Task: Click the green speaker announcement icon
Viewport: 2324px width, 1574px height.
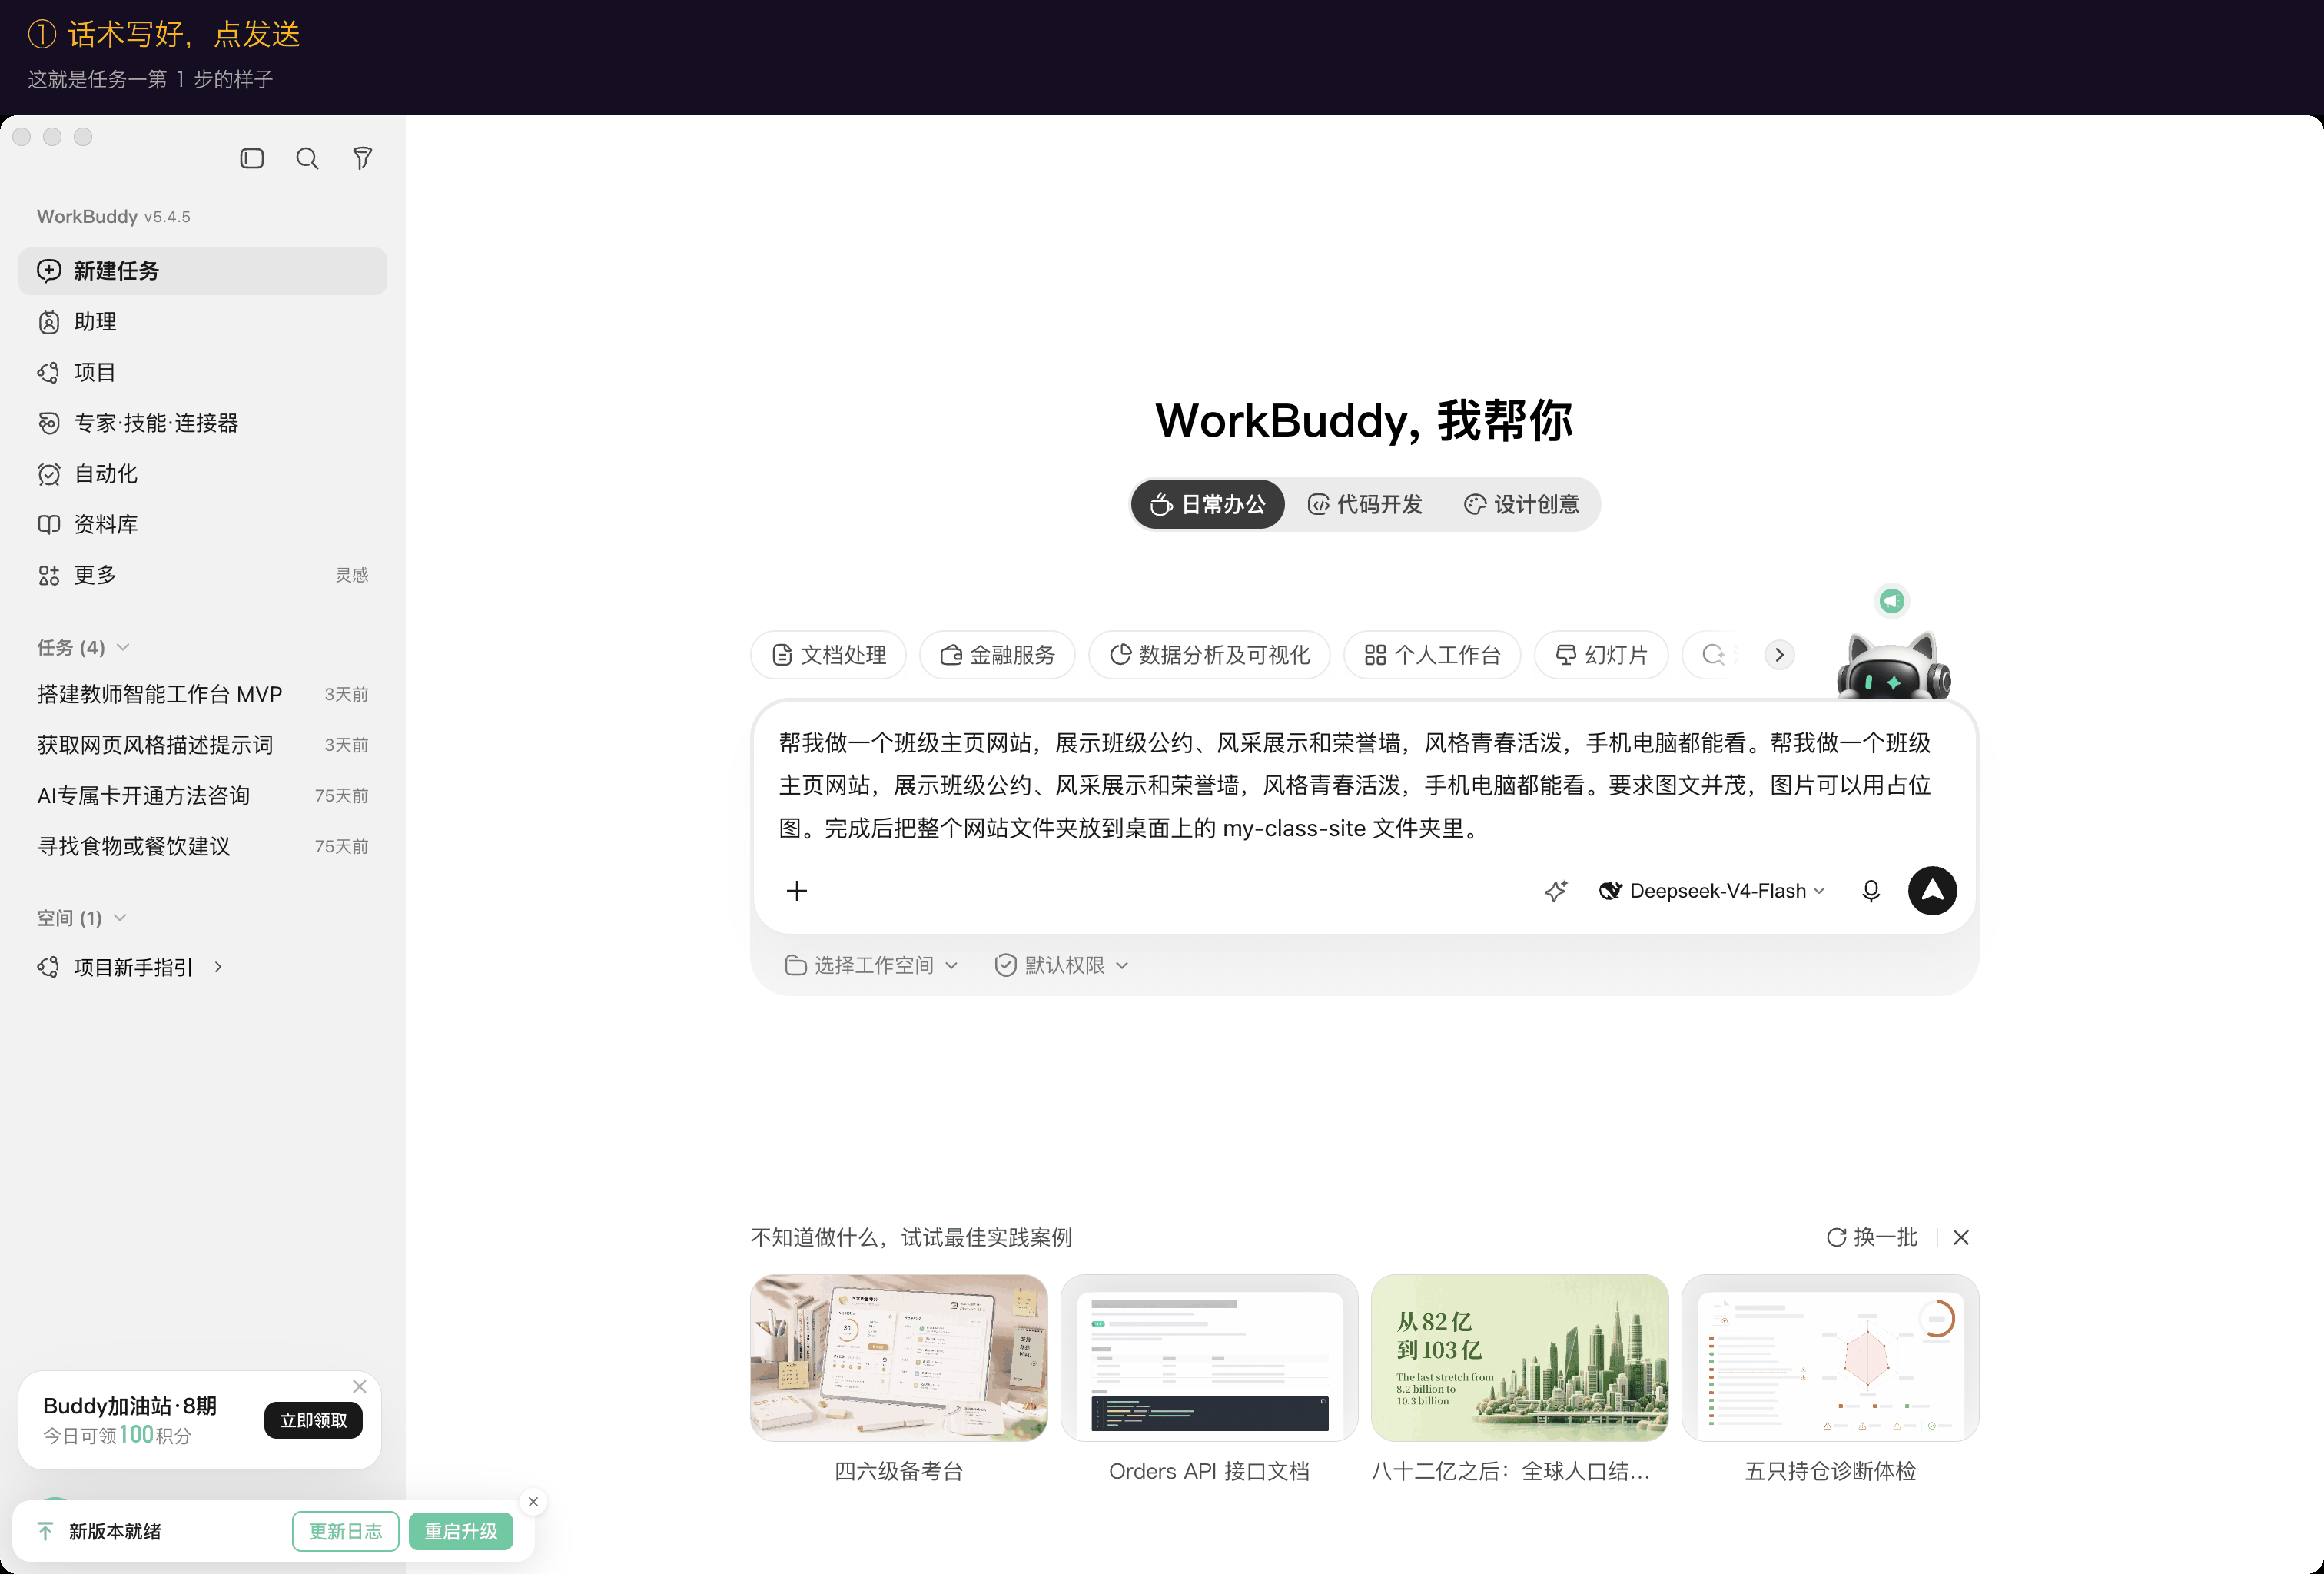Action: pyautogui.click(x=1891, y=600)
